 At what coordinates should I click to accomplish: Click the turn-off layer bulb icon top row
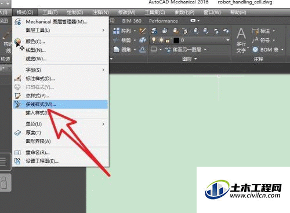(226, 31)
